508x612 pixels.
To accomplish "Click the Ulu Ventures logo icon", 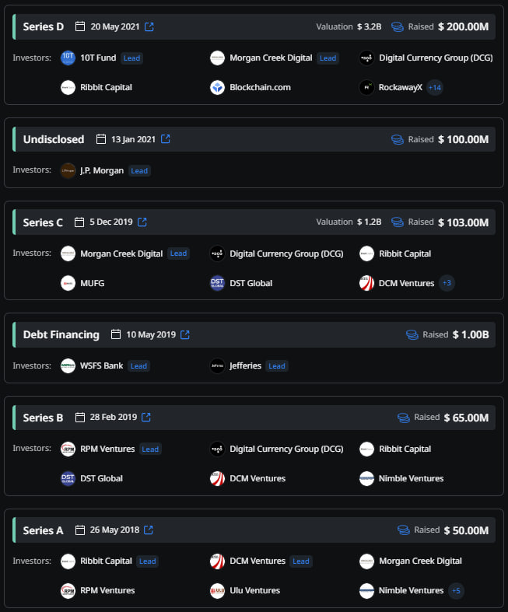I will click(x=217, y=590).
